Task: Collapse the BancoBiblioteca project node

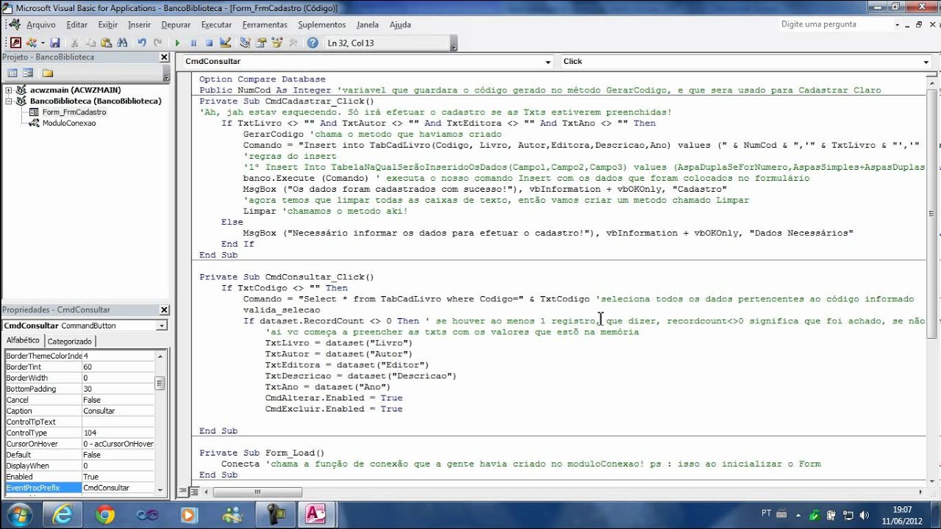Action: click(x=9, y=101)
